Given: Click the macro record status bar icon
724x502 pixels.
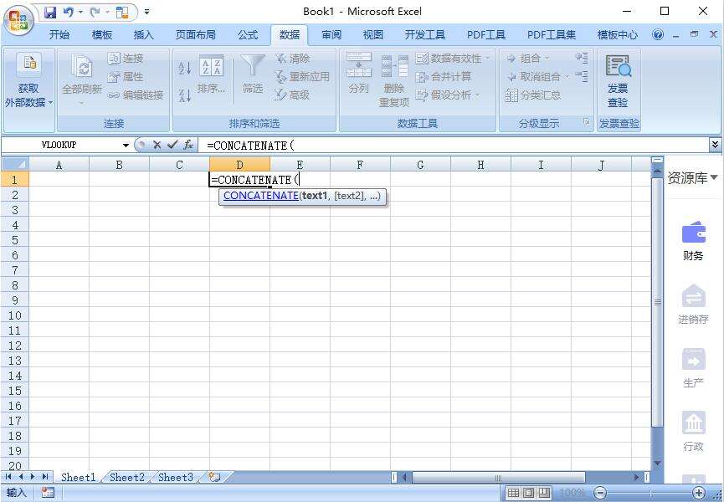Looking at the screenshot, I should click(48, 493).
